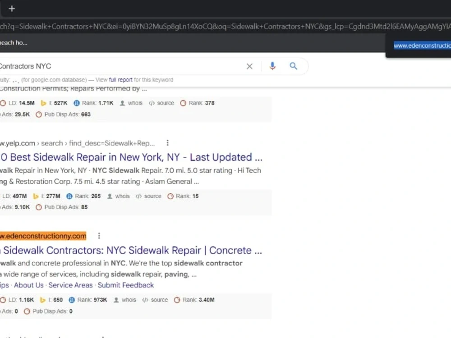The height and width of the screenshot is (338, 451).
Task: Click Bing index value 527K
Action: 61,103
